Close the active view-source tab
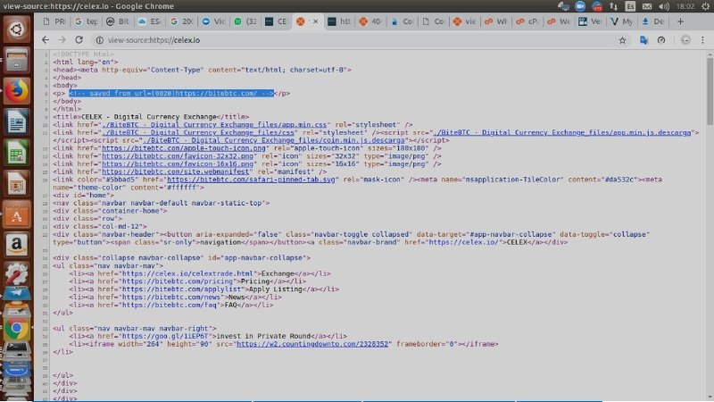 pyautogui.click(x=315, y=21)
